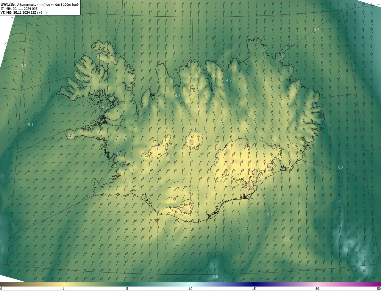This screenshot has width=381, height=291.
Task: Select the 'VT: Mið. 20.11.2024 12Z (+3 h)' line
Action: (x=24, y=12)
